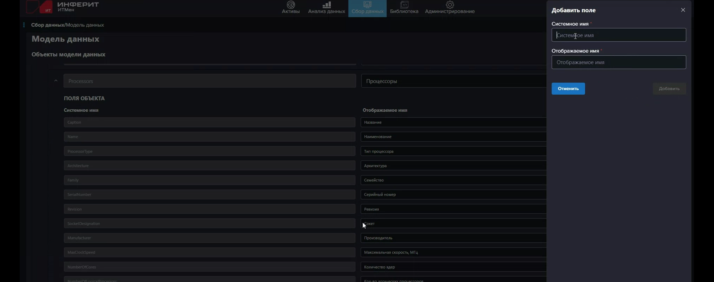
Task: Follow the Сбор данных breadcrumb link
Action: pos(48,25)
